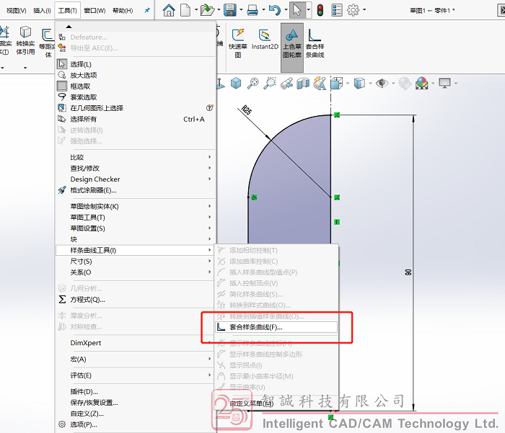Open 选项(P)... at menu bottom
This screenshot has width=505, height=433.
coord(136,424)
